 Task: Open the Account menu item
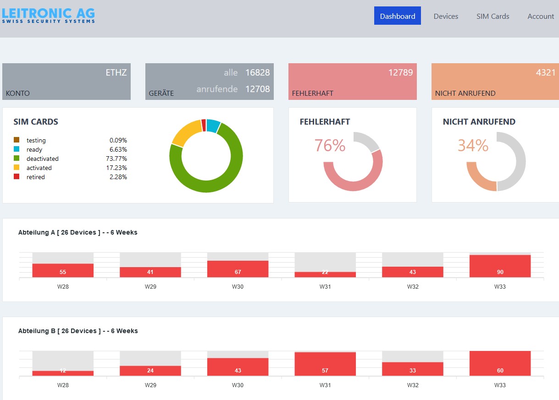point(541,16)
